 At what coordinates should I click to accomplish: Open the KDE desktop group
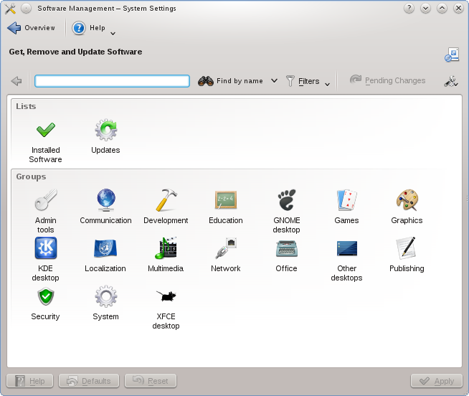pyautogui.click(x=45, y=259)
